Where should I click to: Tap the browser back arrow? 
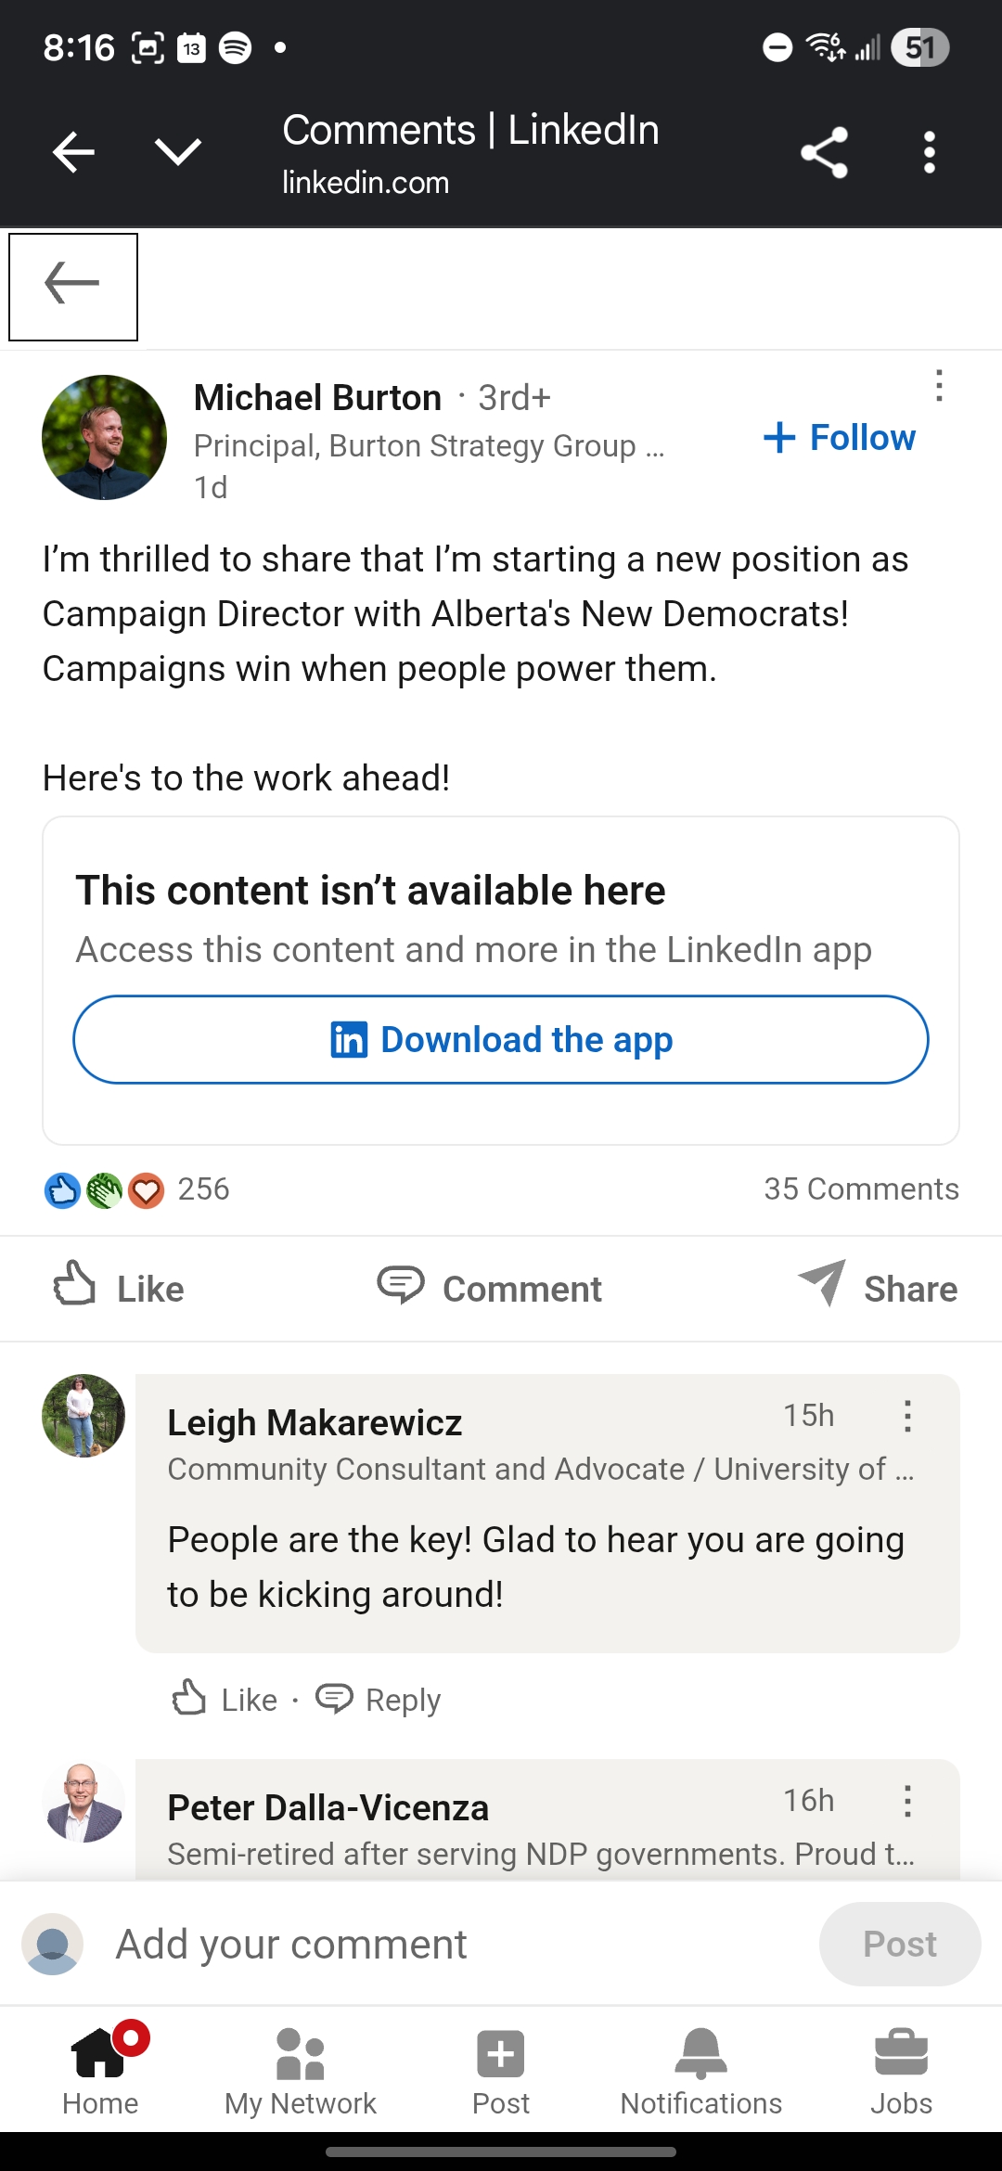tap(74, 152)
